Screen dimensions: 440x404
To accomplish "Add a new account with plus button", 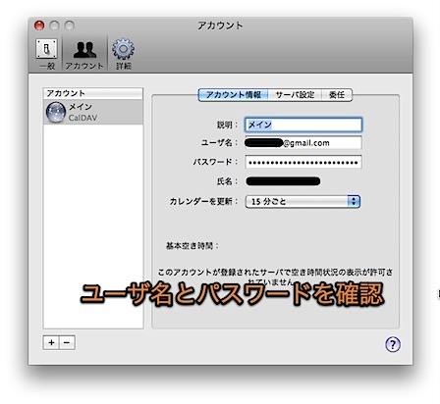I will click(51, 342).
